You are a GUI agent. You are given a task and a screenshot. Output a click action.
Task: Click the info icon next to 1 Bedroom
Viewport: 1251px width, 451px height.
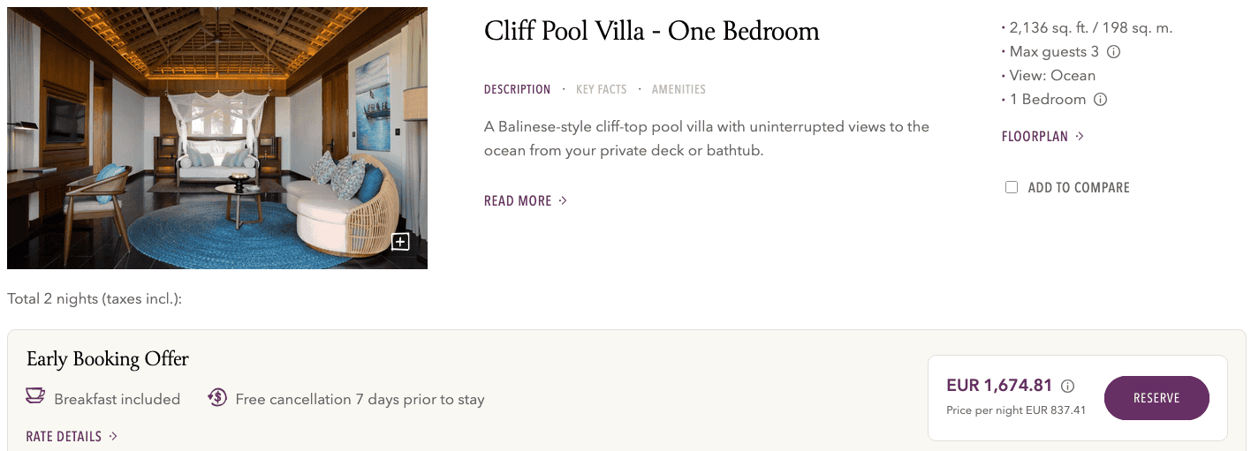point(1100,100)
